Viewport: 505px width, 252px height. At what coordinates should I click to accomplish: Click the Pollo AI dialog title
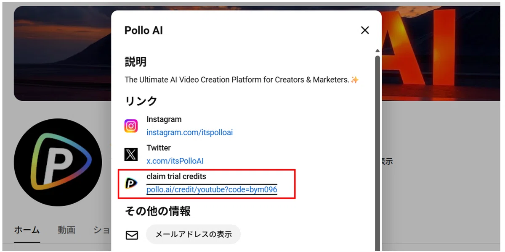(144, 30)
